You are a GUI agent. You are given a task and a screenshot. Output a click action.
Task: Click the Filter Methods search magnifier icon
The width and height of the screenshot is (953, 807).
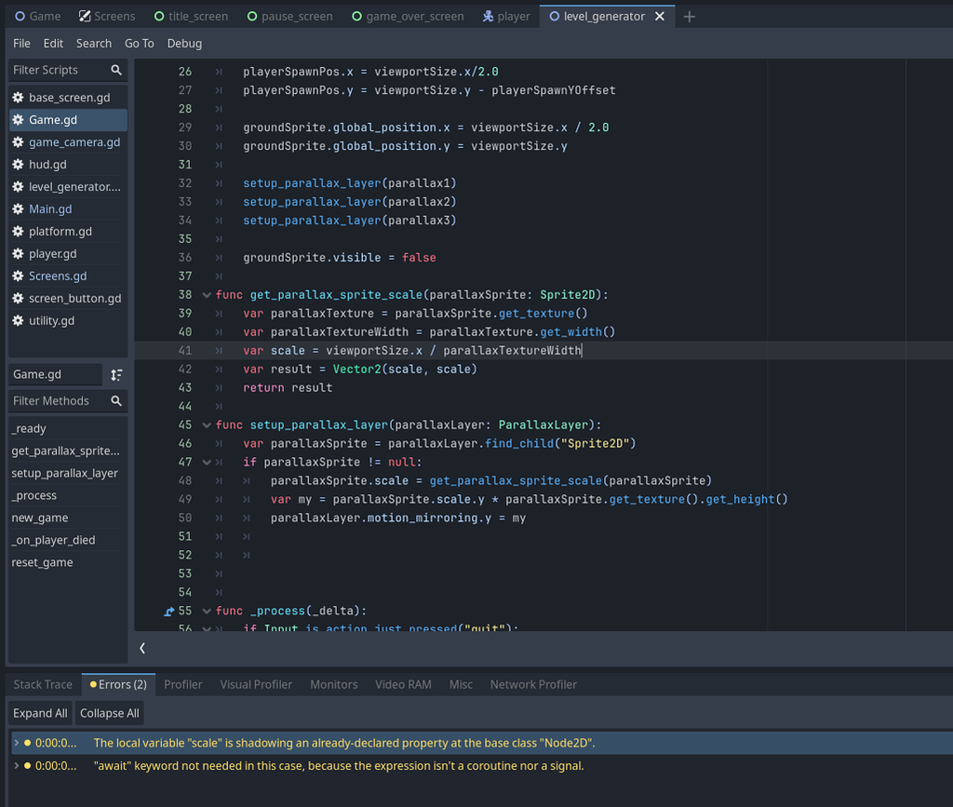click(x=116, y=401)
